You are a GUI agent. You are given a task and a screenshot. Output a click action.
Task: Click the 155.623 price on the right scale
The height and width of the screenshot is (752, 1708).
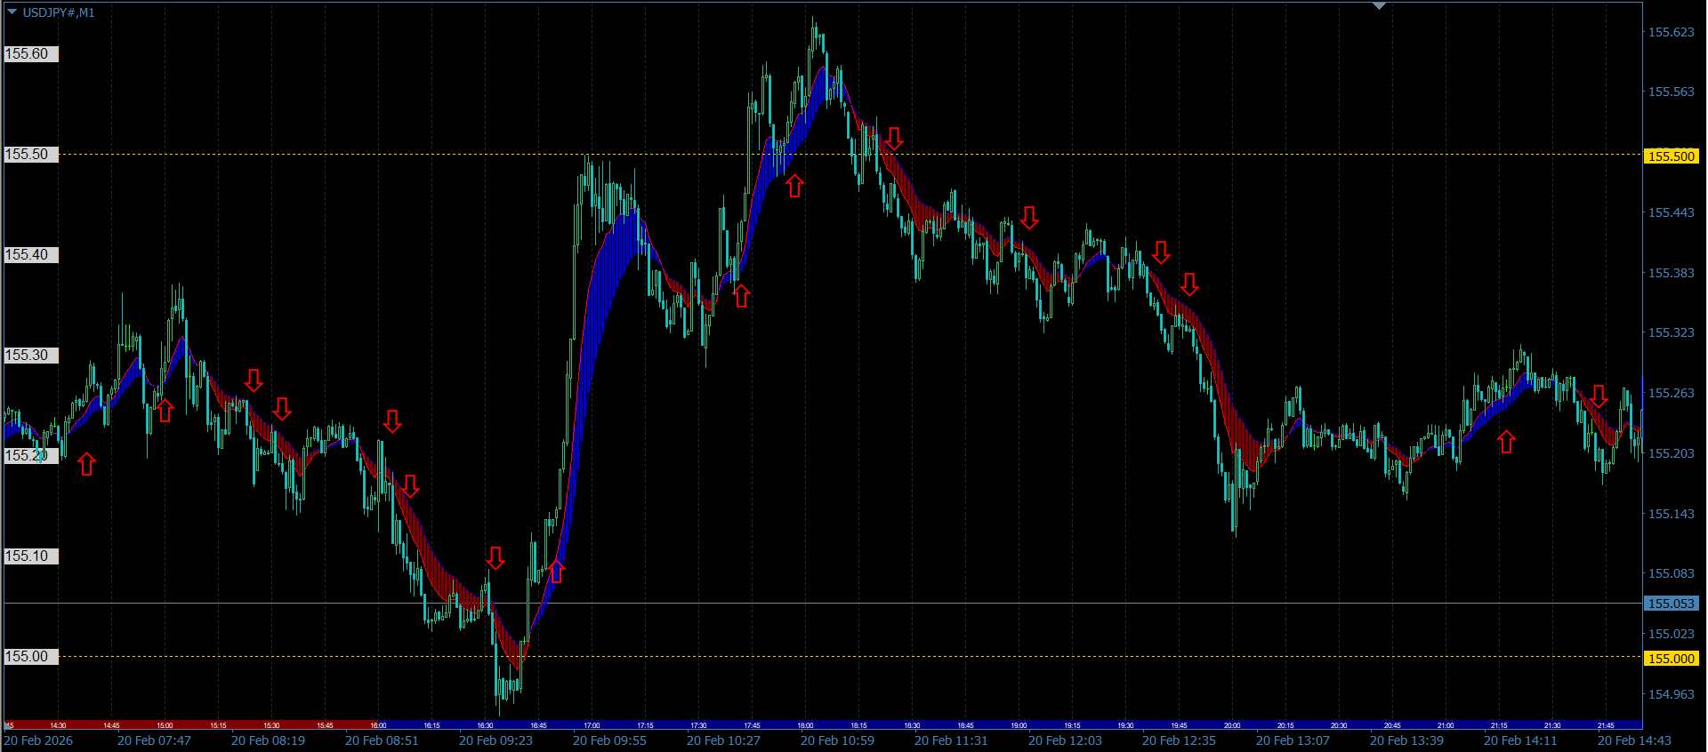pos(1672,32)
